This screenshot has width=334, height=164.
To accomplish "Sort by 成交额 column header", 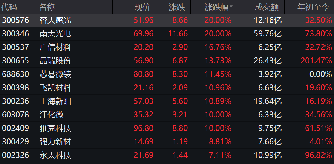I will (x=267, y=7).
